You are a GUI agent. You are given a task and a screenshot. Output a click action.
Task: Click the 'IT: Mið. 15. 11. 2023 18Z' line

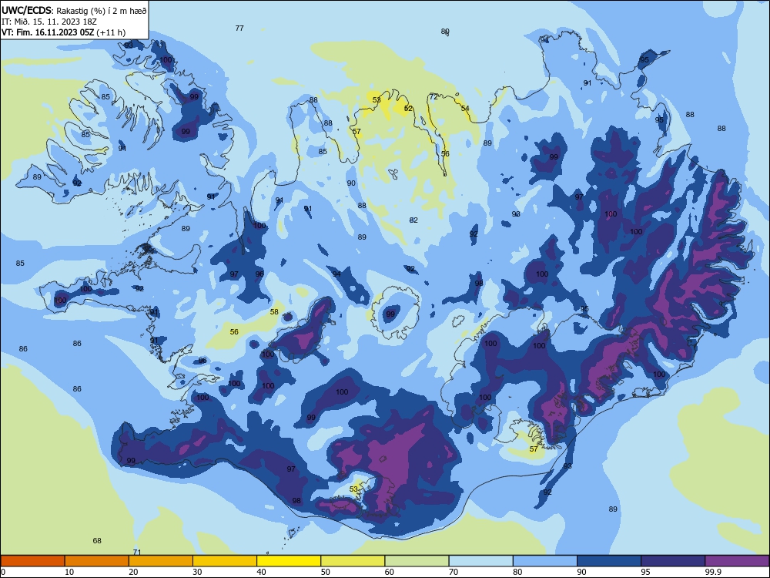[49, 22]
